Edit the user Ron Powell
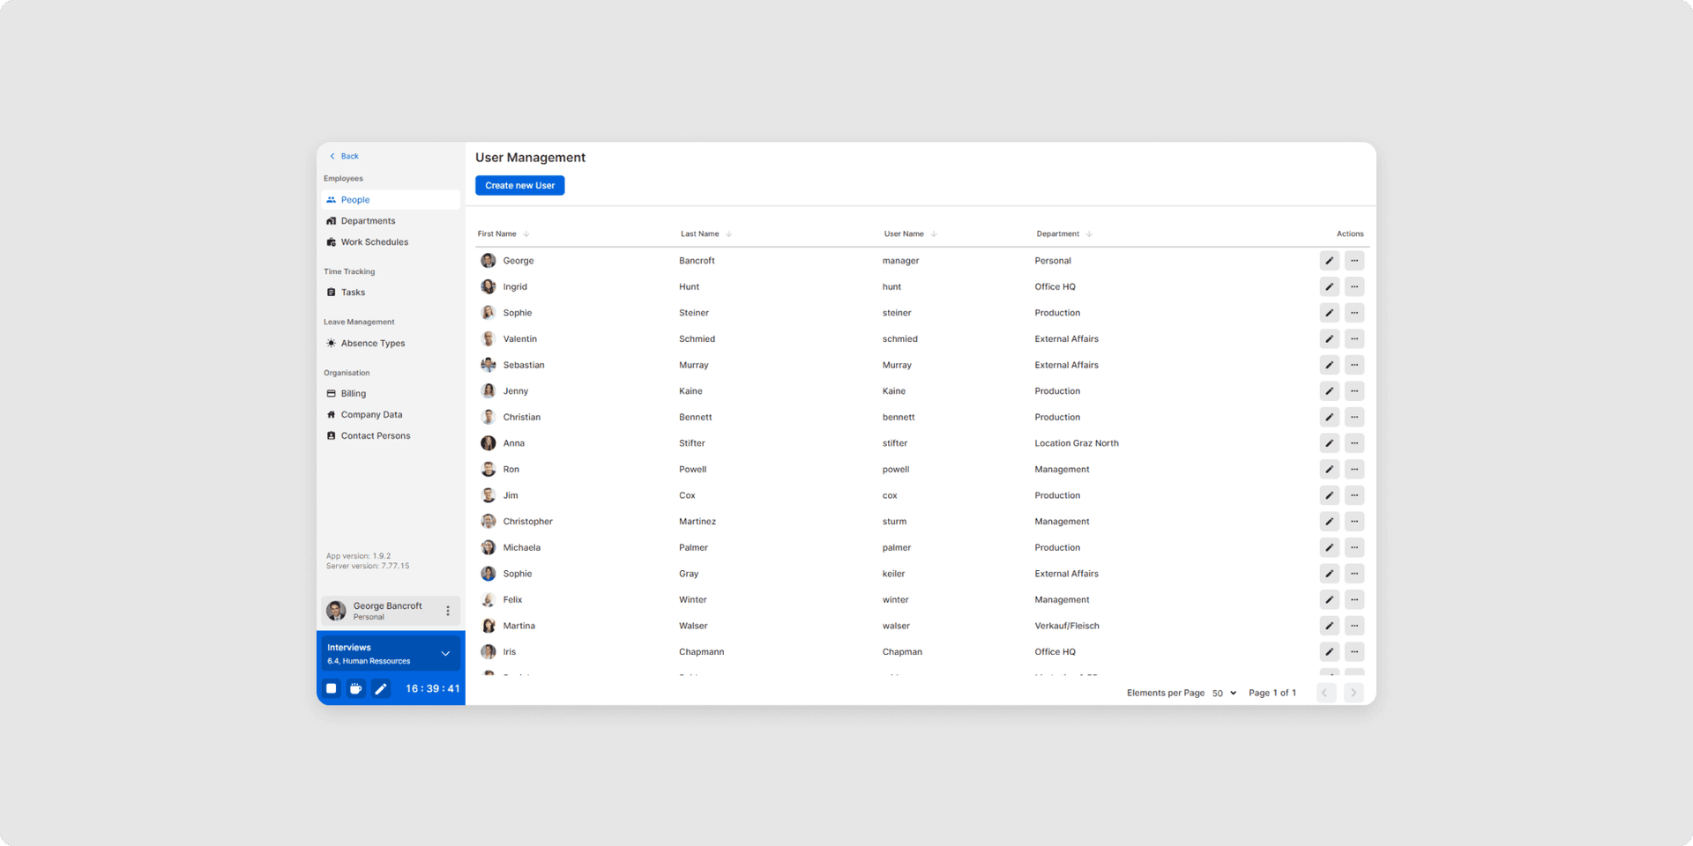Screen dimensions: 1693x846 [x=1329, y=469]
